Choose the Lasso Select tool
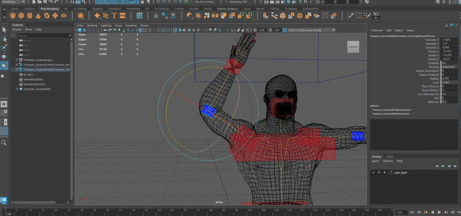Viewport: 461px width, 216px height. click(x=4, y=39)
